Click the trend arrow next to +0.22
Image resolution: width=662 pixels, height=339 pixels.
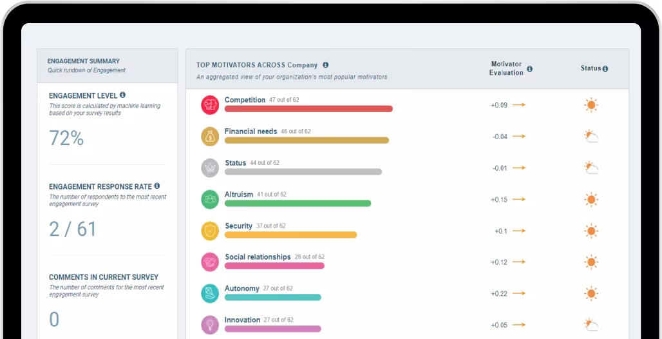(519, 294)
